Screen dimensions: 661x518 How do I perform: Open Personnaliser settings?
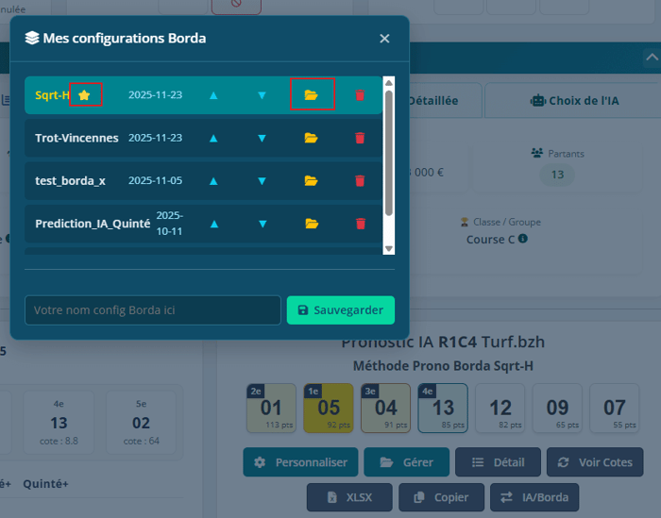click(300, 462)
